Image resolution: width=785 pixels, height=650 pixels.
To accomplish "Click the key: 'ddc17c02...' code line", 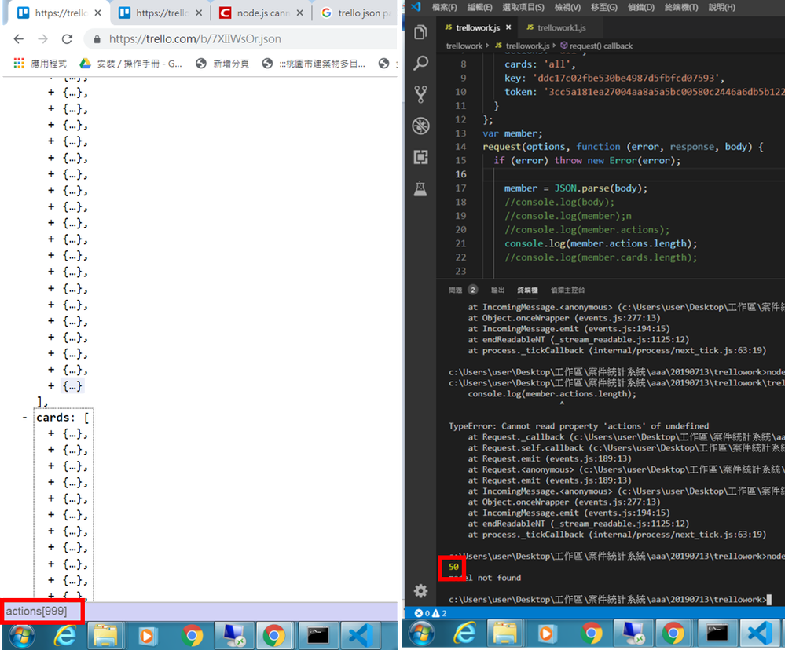I will point(614,78).
